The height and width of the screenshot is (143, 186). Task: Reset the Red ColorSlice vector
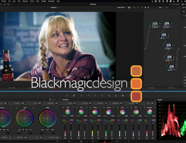73,108
